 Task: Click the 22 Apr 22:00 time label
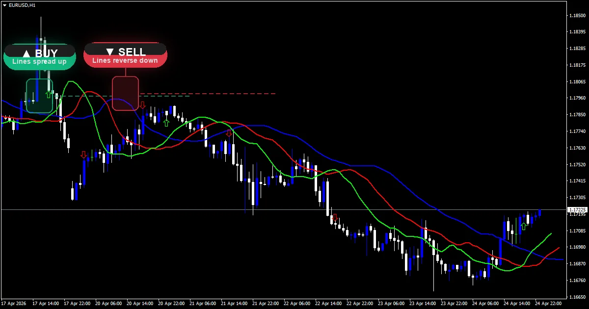(x=360, y=304)
